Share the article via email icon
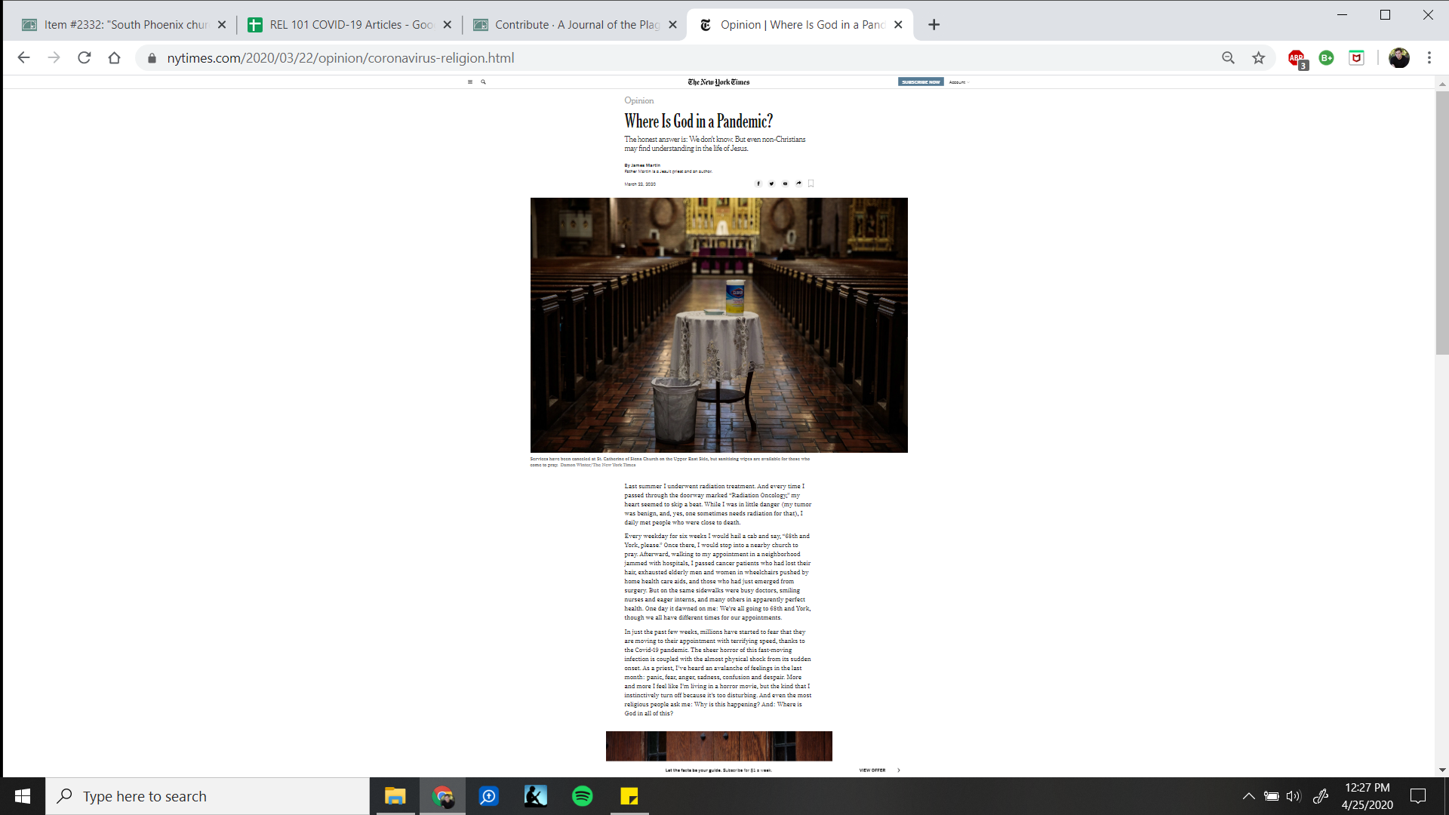The image size is (1449, 815). [785, 183]
